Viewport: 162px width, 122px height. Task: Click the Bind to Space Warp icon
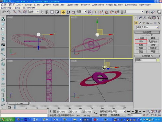(x=25, y=12)
